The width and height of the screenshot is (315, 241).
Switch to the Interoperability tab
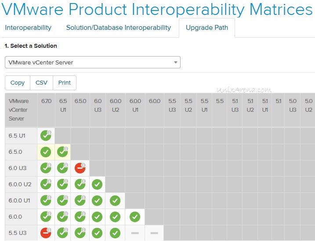pos(28,28)
